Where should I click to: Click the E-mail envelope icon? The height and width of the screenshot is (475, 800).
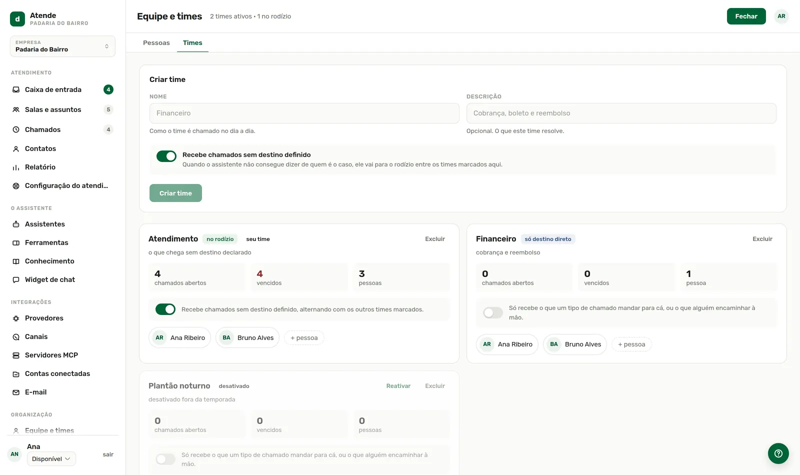tap(16, 392)
